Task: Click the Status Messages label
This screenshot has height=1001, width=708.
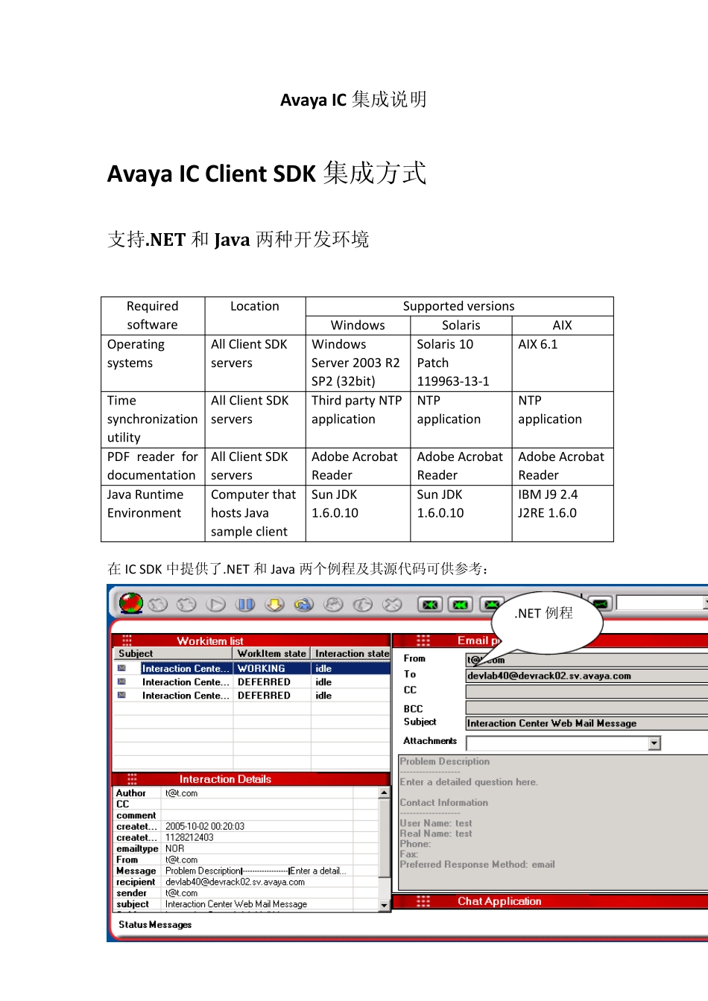Action: [x=155, y=924]
